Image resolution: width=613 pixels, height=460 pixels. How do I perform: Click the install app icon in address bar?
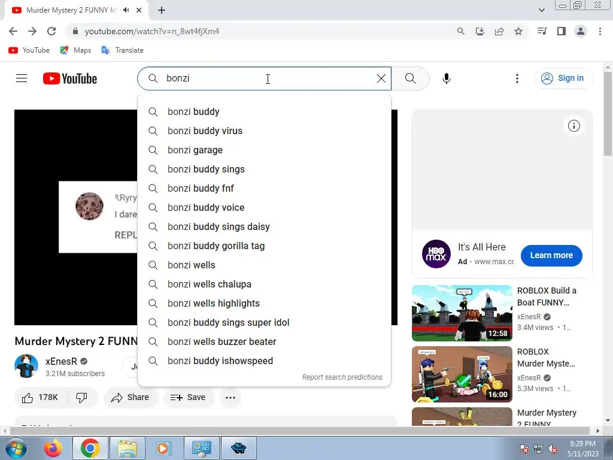coord(480,31)
